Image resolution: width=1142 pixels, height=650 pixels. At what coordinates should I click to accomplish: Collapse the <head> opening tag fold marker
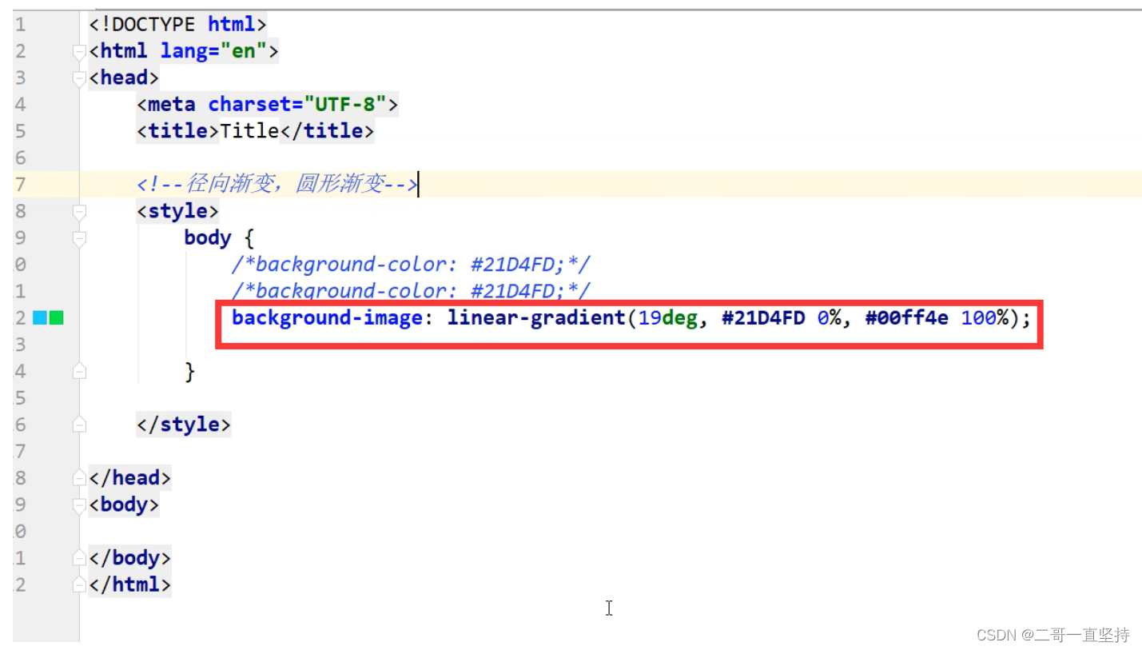coord(79,78)
